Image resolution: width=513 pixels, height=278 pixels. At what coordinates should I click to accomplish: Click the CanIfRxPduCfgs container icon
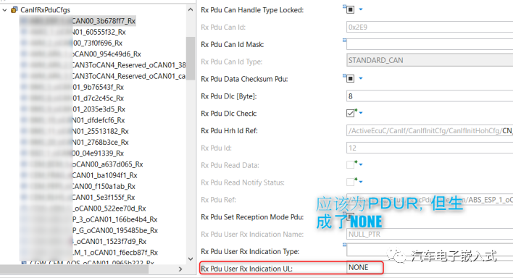[x=14, y=10]
